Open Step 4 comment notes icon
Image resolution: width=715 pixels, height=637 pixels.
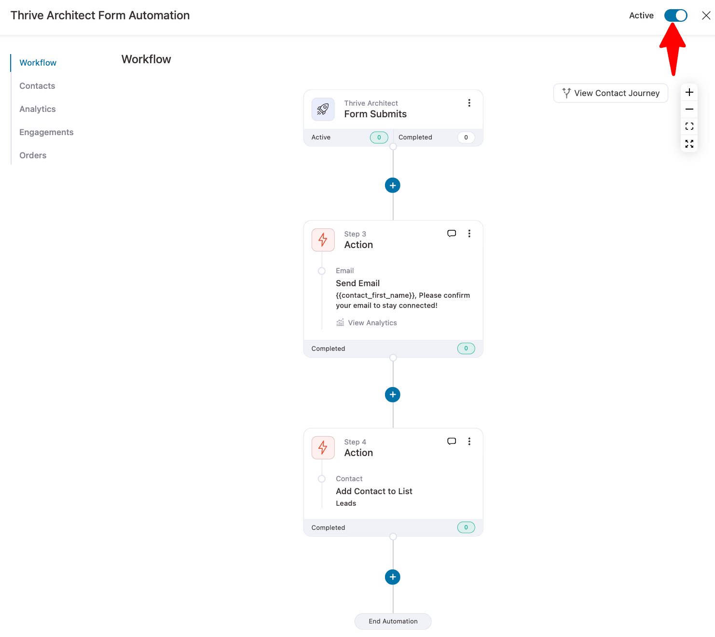point(452,442)
